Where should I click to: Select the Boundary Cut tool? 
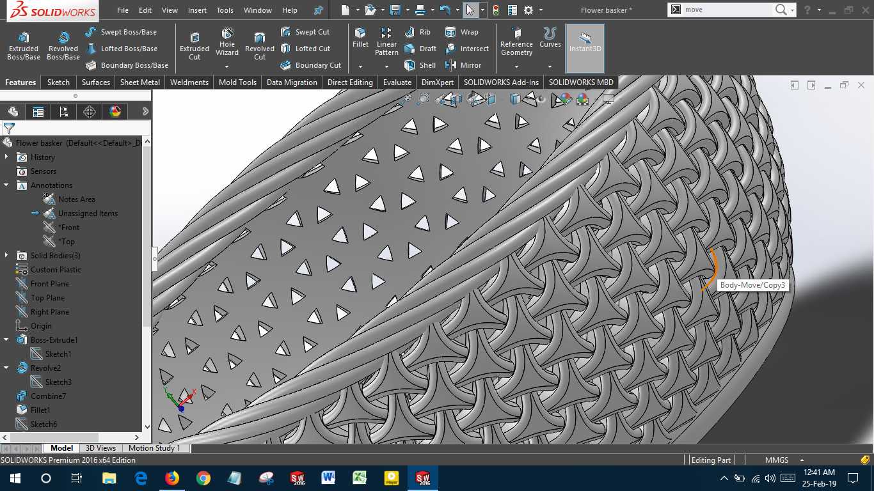[310, 65]
